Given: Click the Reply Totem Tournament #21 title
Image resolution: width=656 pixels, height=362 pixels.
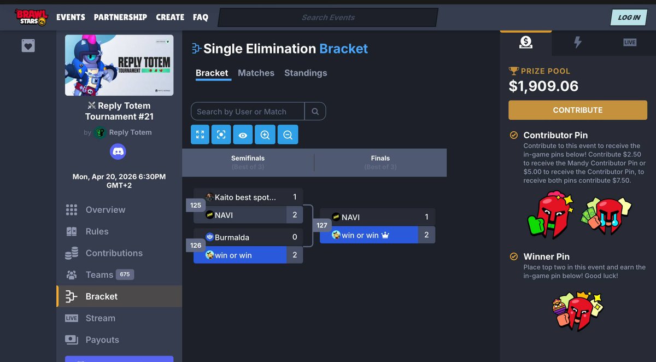Looking at the screenshot, I should pyautogui.click(x=119, y=111).
